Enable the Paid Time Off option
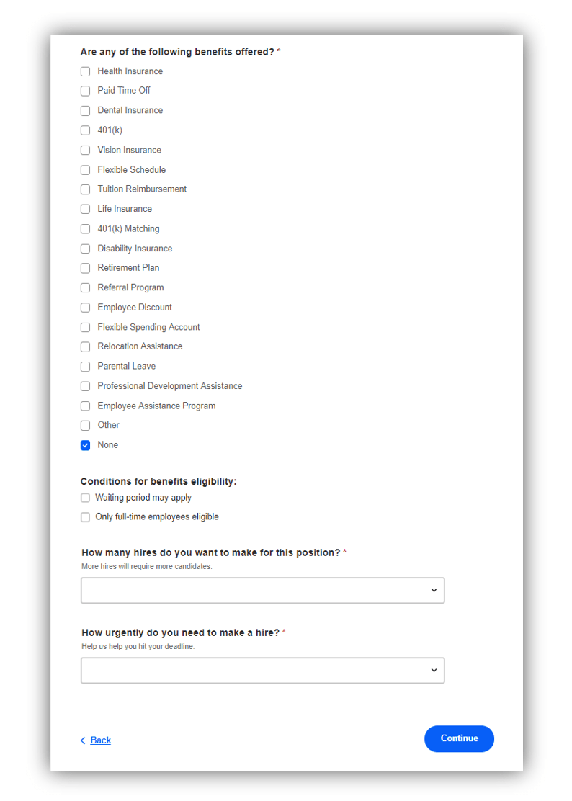The width and height of the screenshot is (572, 801). [85, 91]
